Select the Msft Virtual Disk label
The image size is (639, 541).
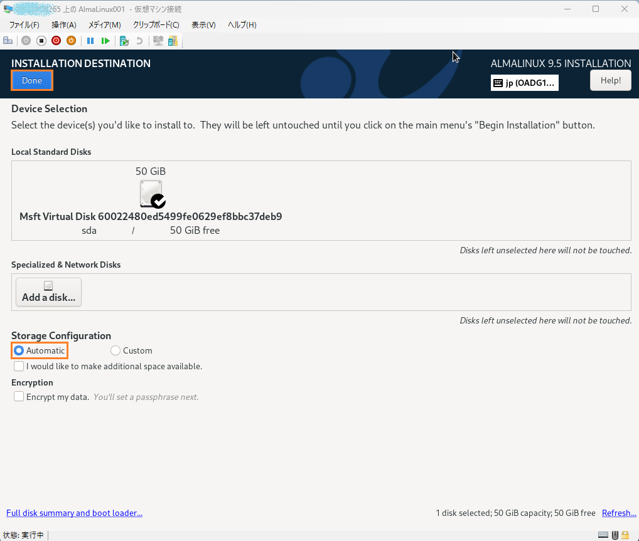(x=151, y=216)
